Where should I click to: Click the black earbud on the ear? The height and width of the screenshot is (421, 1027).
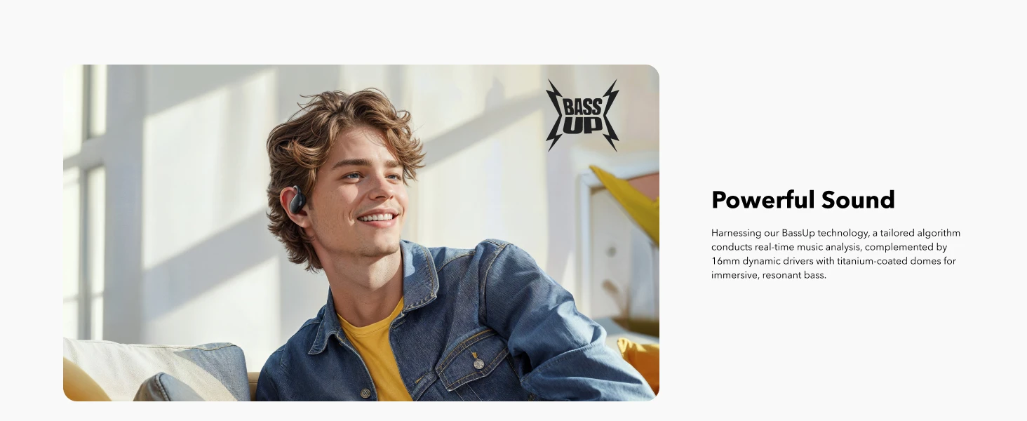297,200
